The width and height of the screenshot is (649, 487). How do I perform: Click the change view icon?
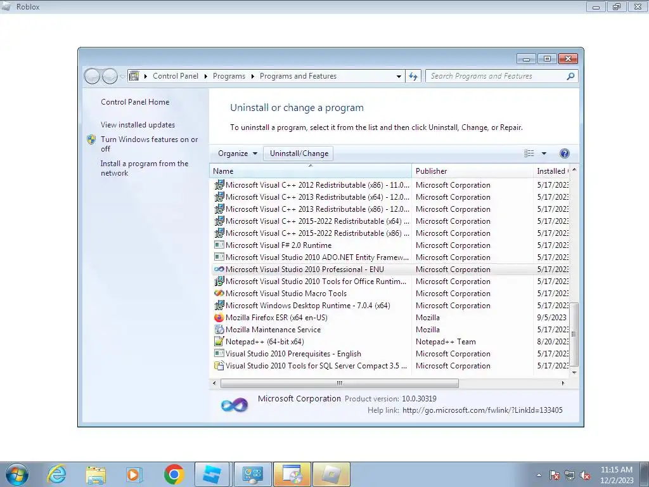(x=529, y=153)
